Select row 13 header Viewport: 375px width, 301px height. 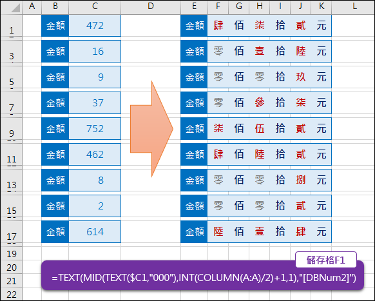(x=12, y=180)
